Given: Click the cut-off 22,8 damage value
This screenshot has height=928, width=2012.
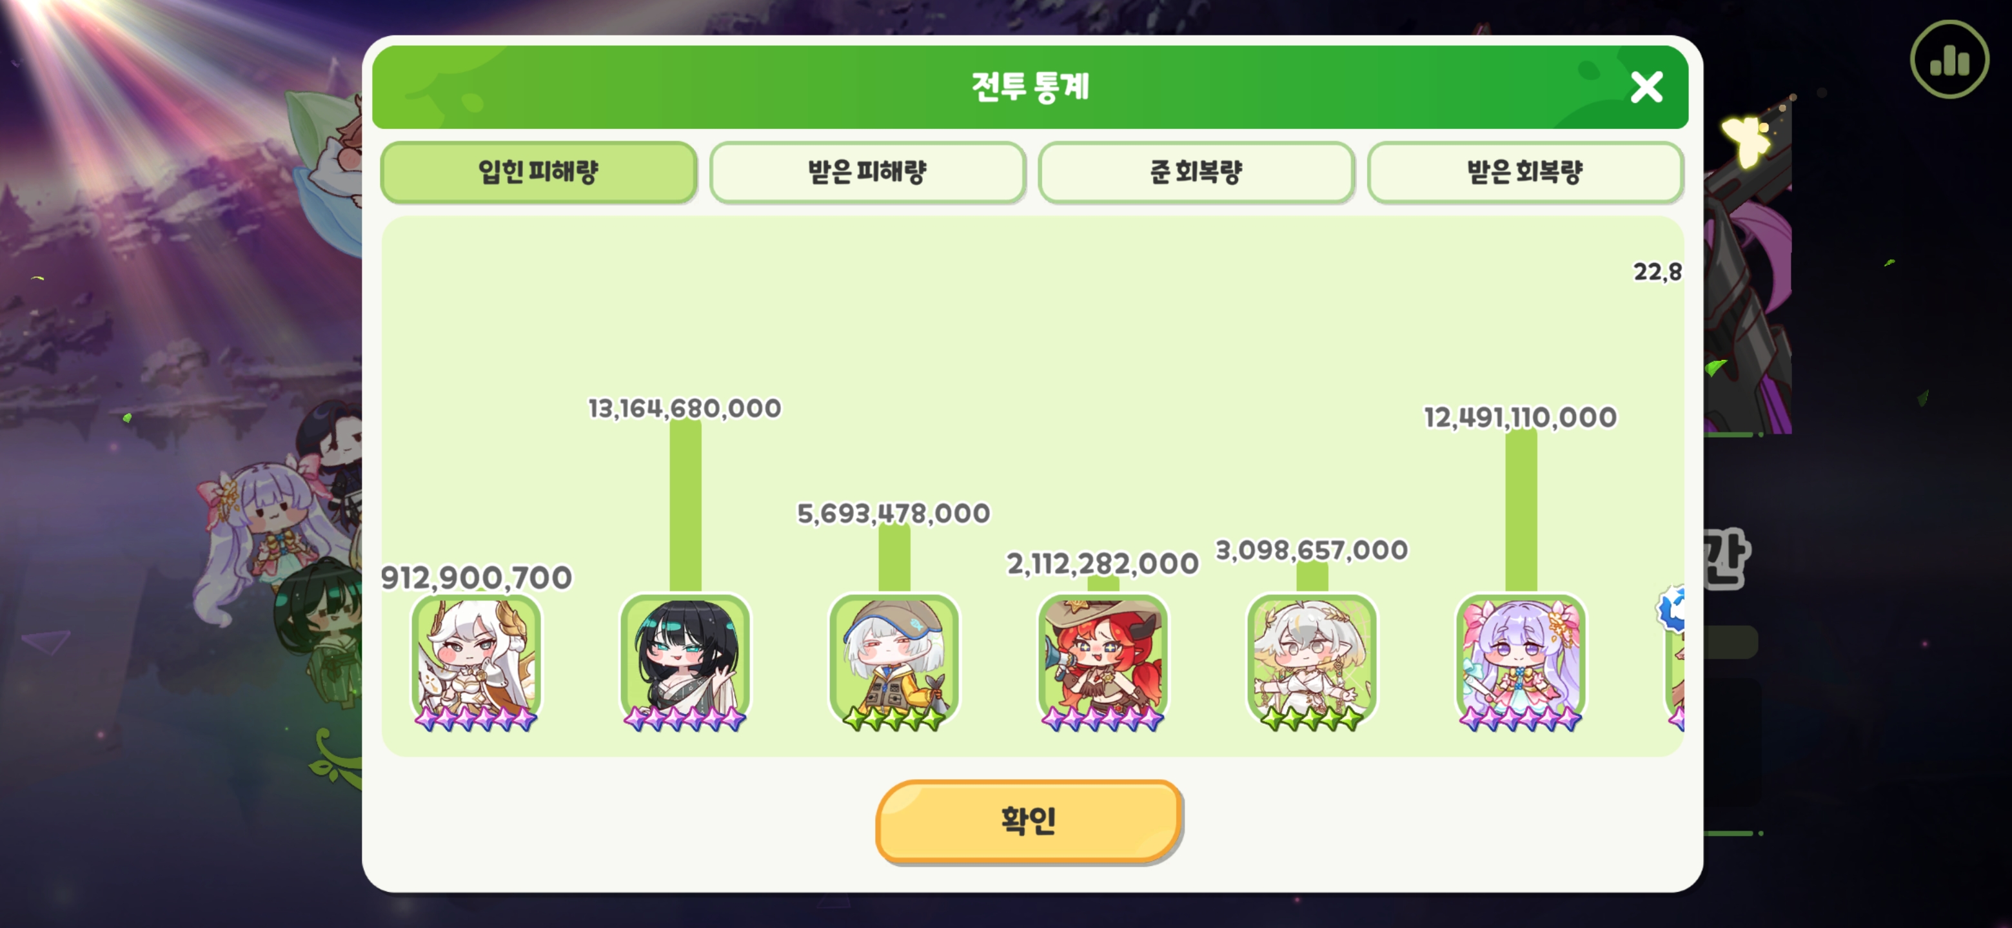Looking at the screenshot, I should click(x=1657, y=271).
